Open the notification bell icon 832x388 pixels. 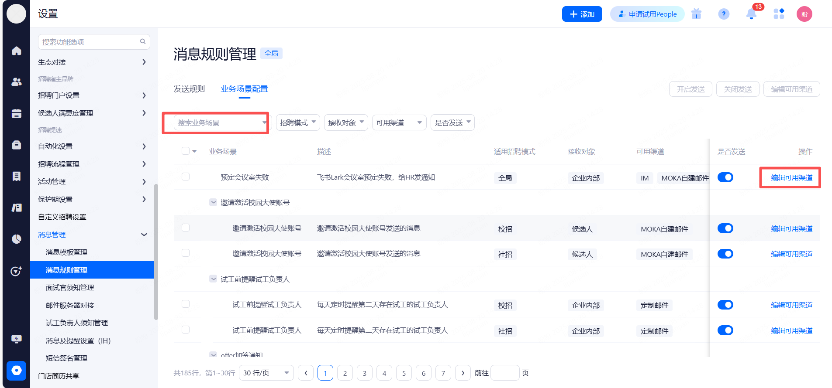751,14
